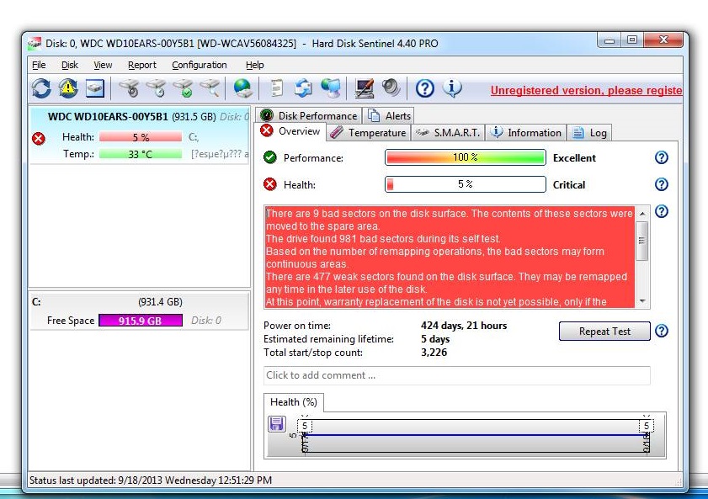The image size is (708, 499).
Task: Switch to the Disk Performance tab
Action: coord(309,116)
